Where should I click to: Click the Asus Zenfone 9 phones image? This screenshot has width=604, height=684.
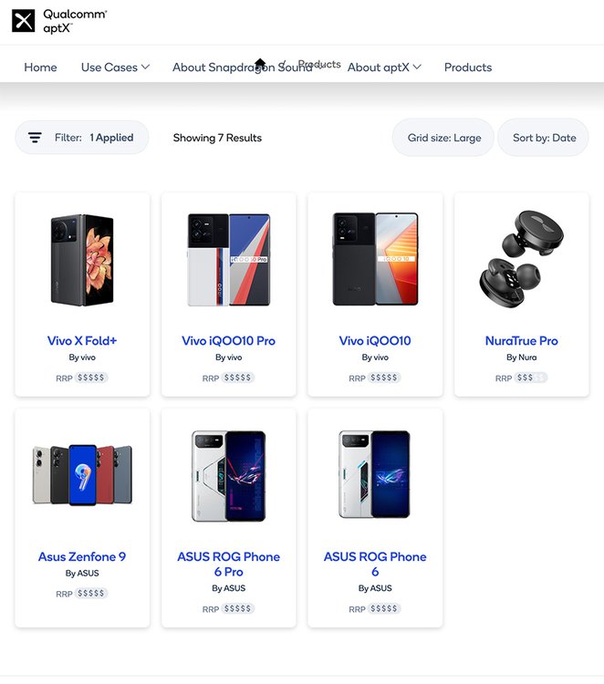[82, 475]
